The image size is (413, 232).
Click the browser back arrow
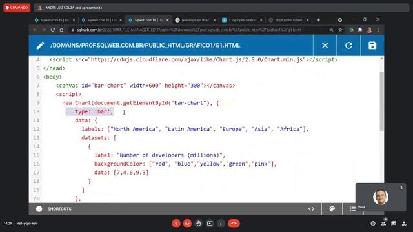tap(35, 30)
